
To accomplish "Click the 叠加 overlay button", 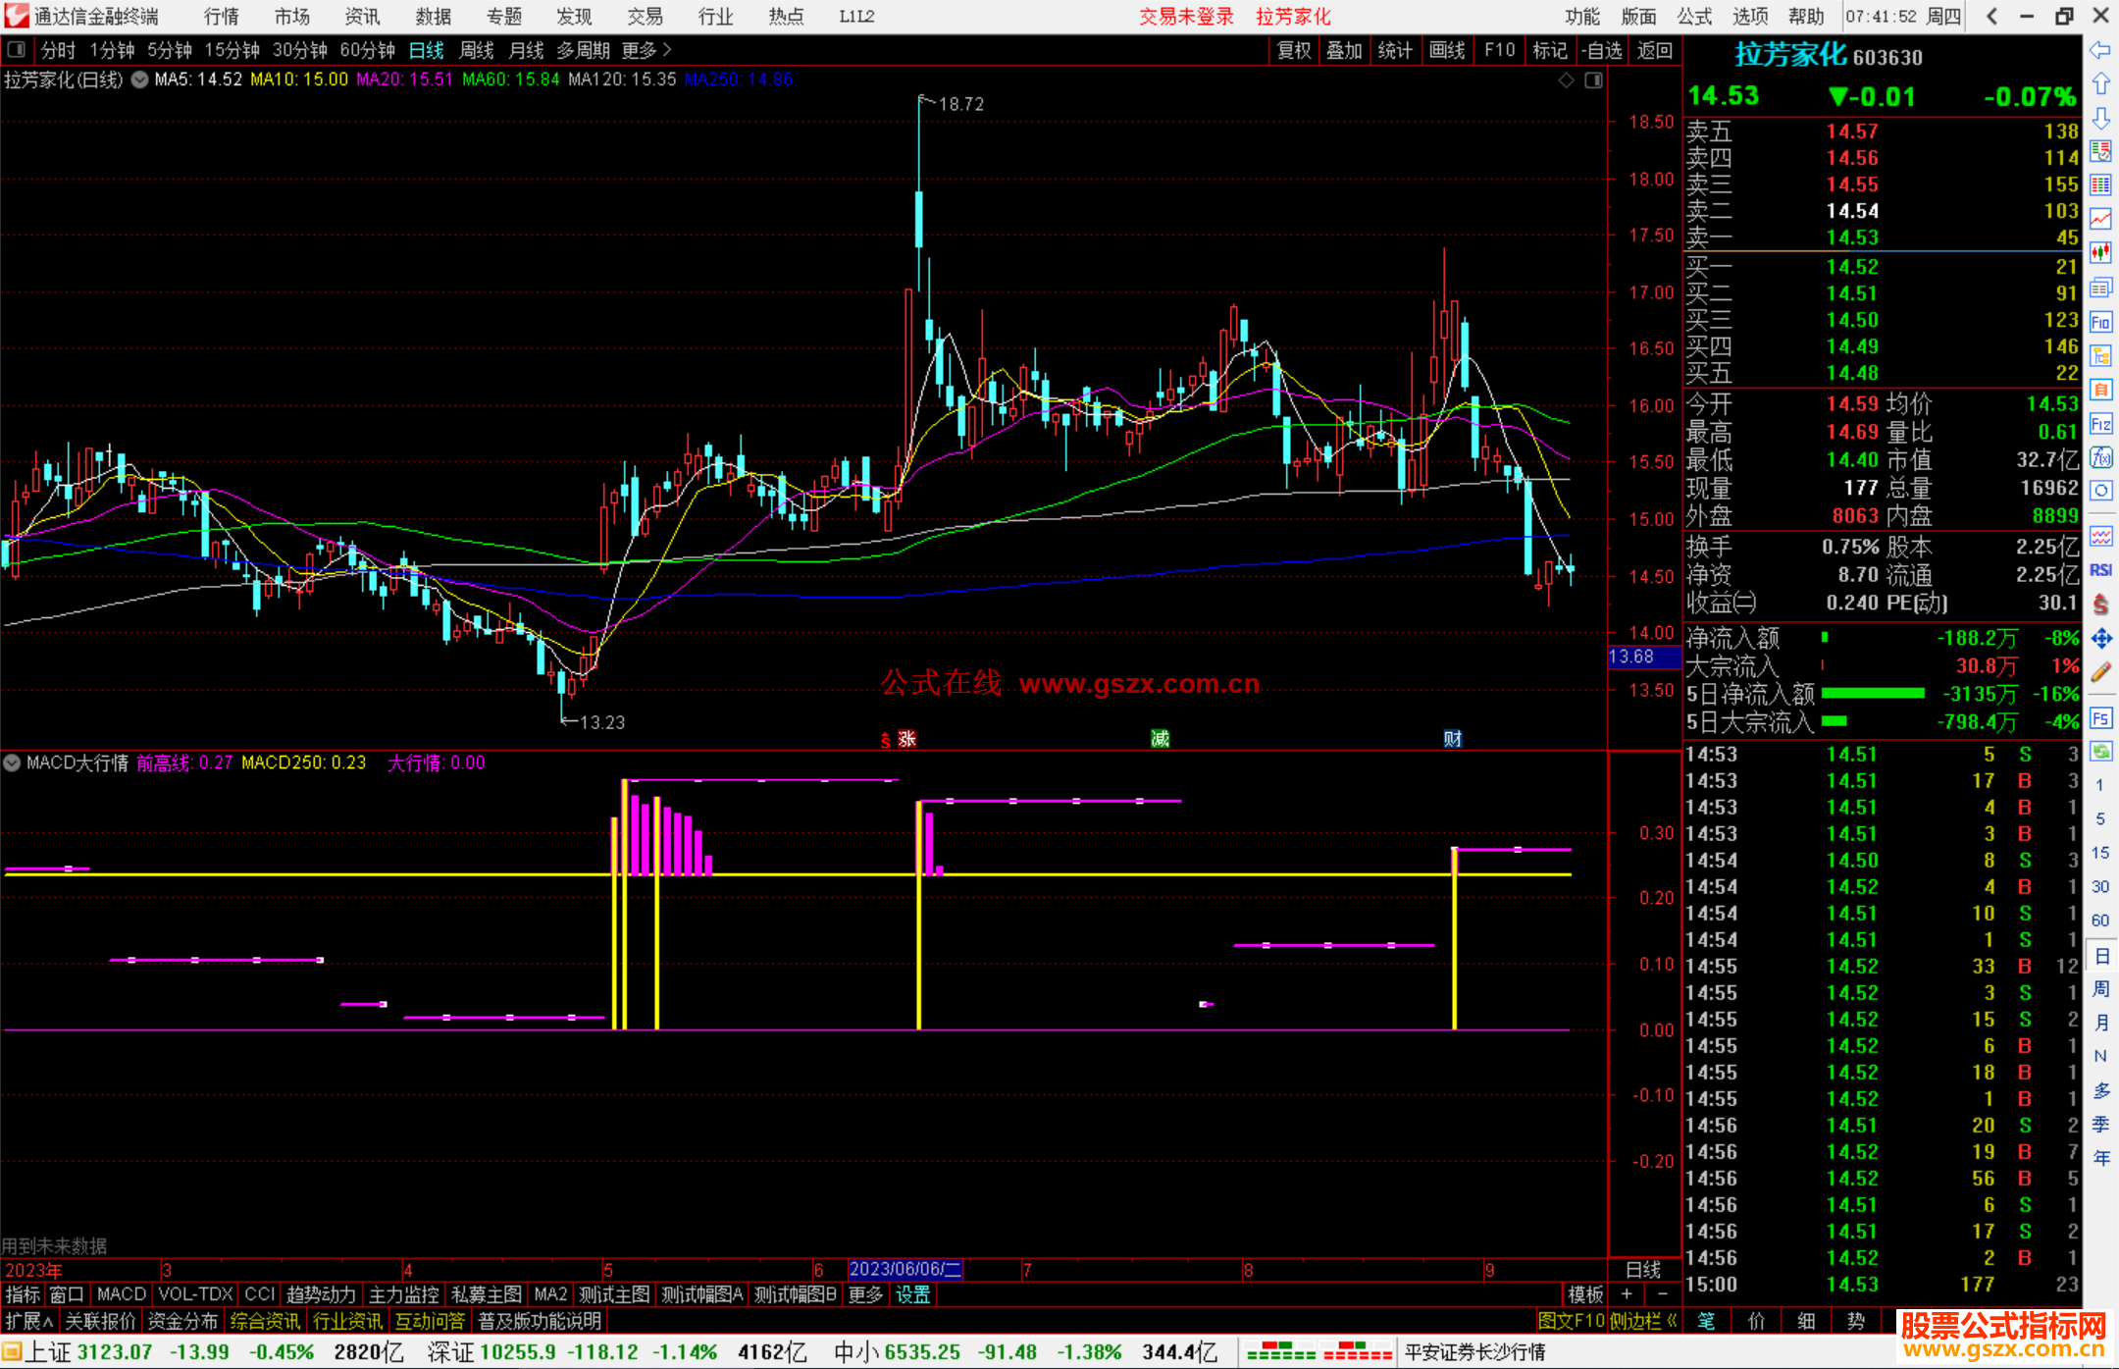I will click(x=1345, y=50).
